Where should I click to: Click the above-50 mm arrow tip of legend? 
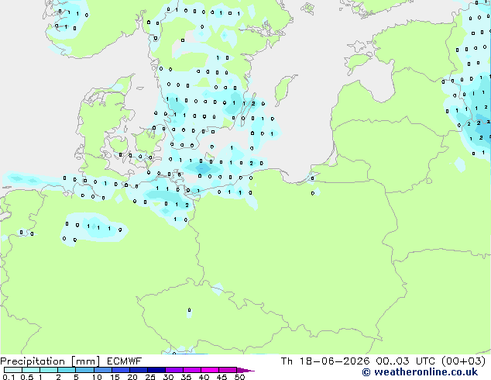pos(245,370)
